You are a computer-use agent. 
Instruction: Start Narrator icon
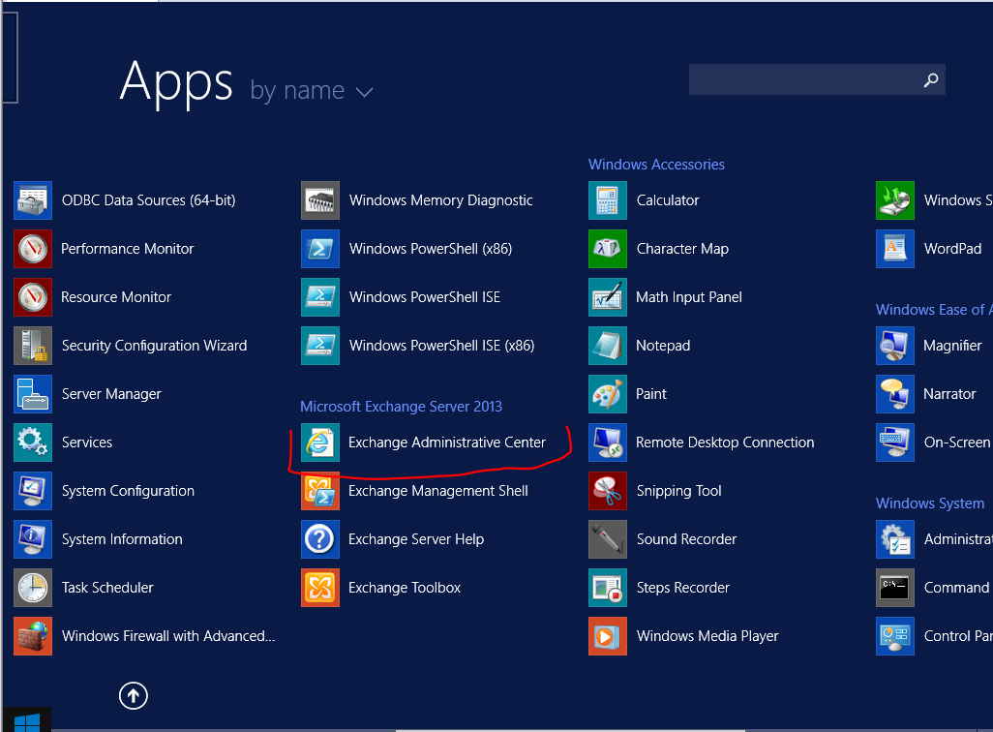click(x=895, y=393)
